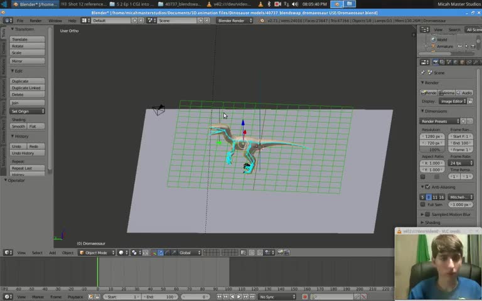482x301 pixels.
Task: Select the Modifiers wrench tab
Action: [x=476, y=62]
